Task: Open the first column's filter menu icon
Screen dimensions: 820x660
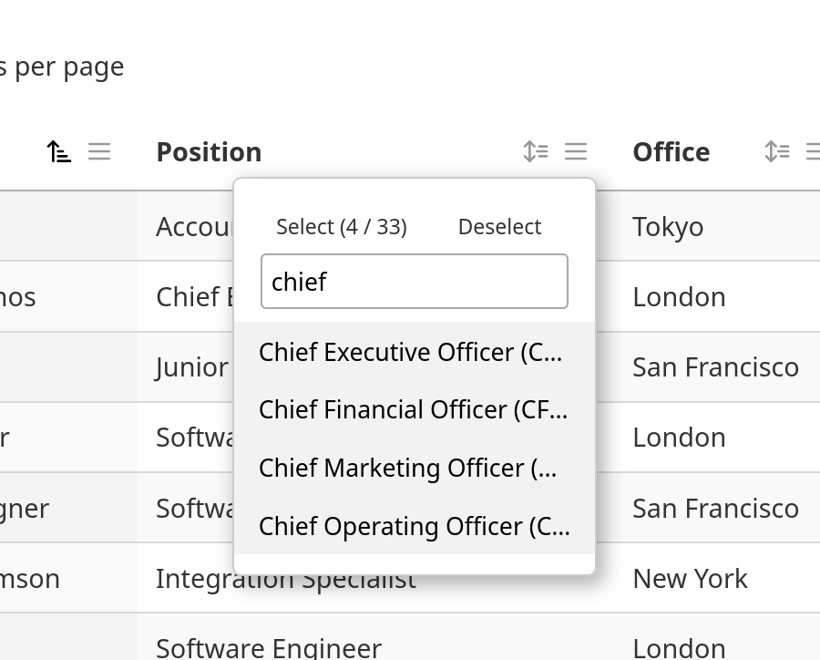Action: 99,151
